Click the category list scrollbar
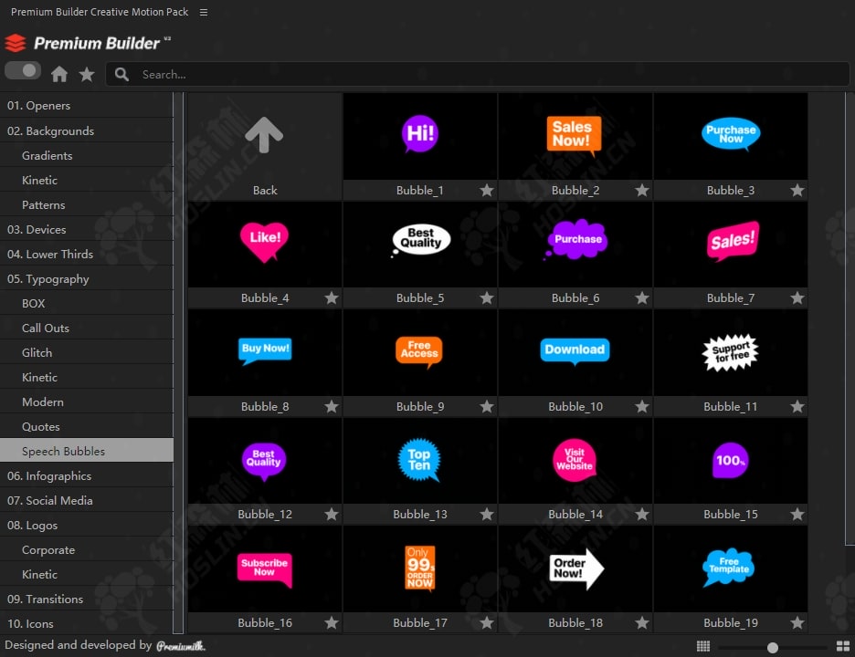Viewport: 855px width, 657px height. click(178, 363)
